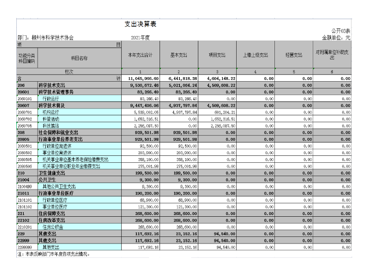
Task: Click the 卫生健康支出 row label
Action: 53,171
